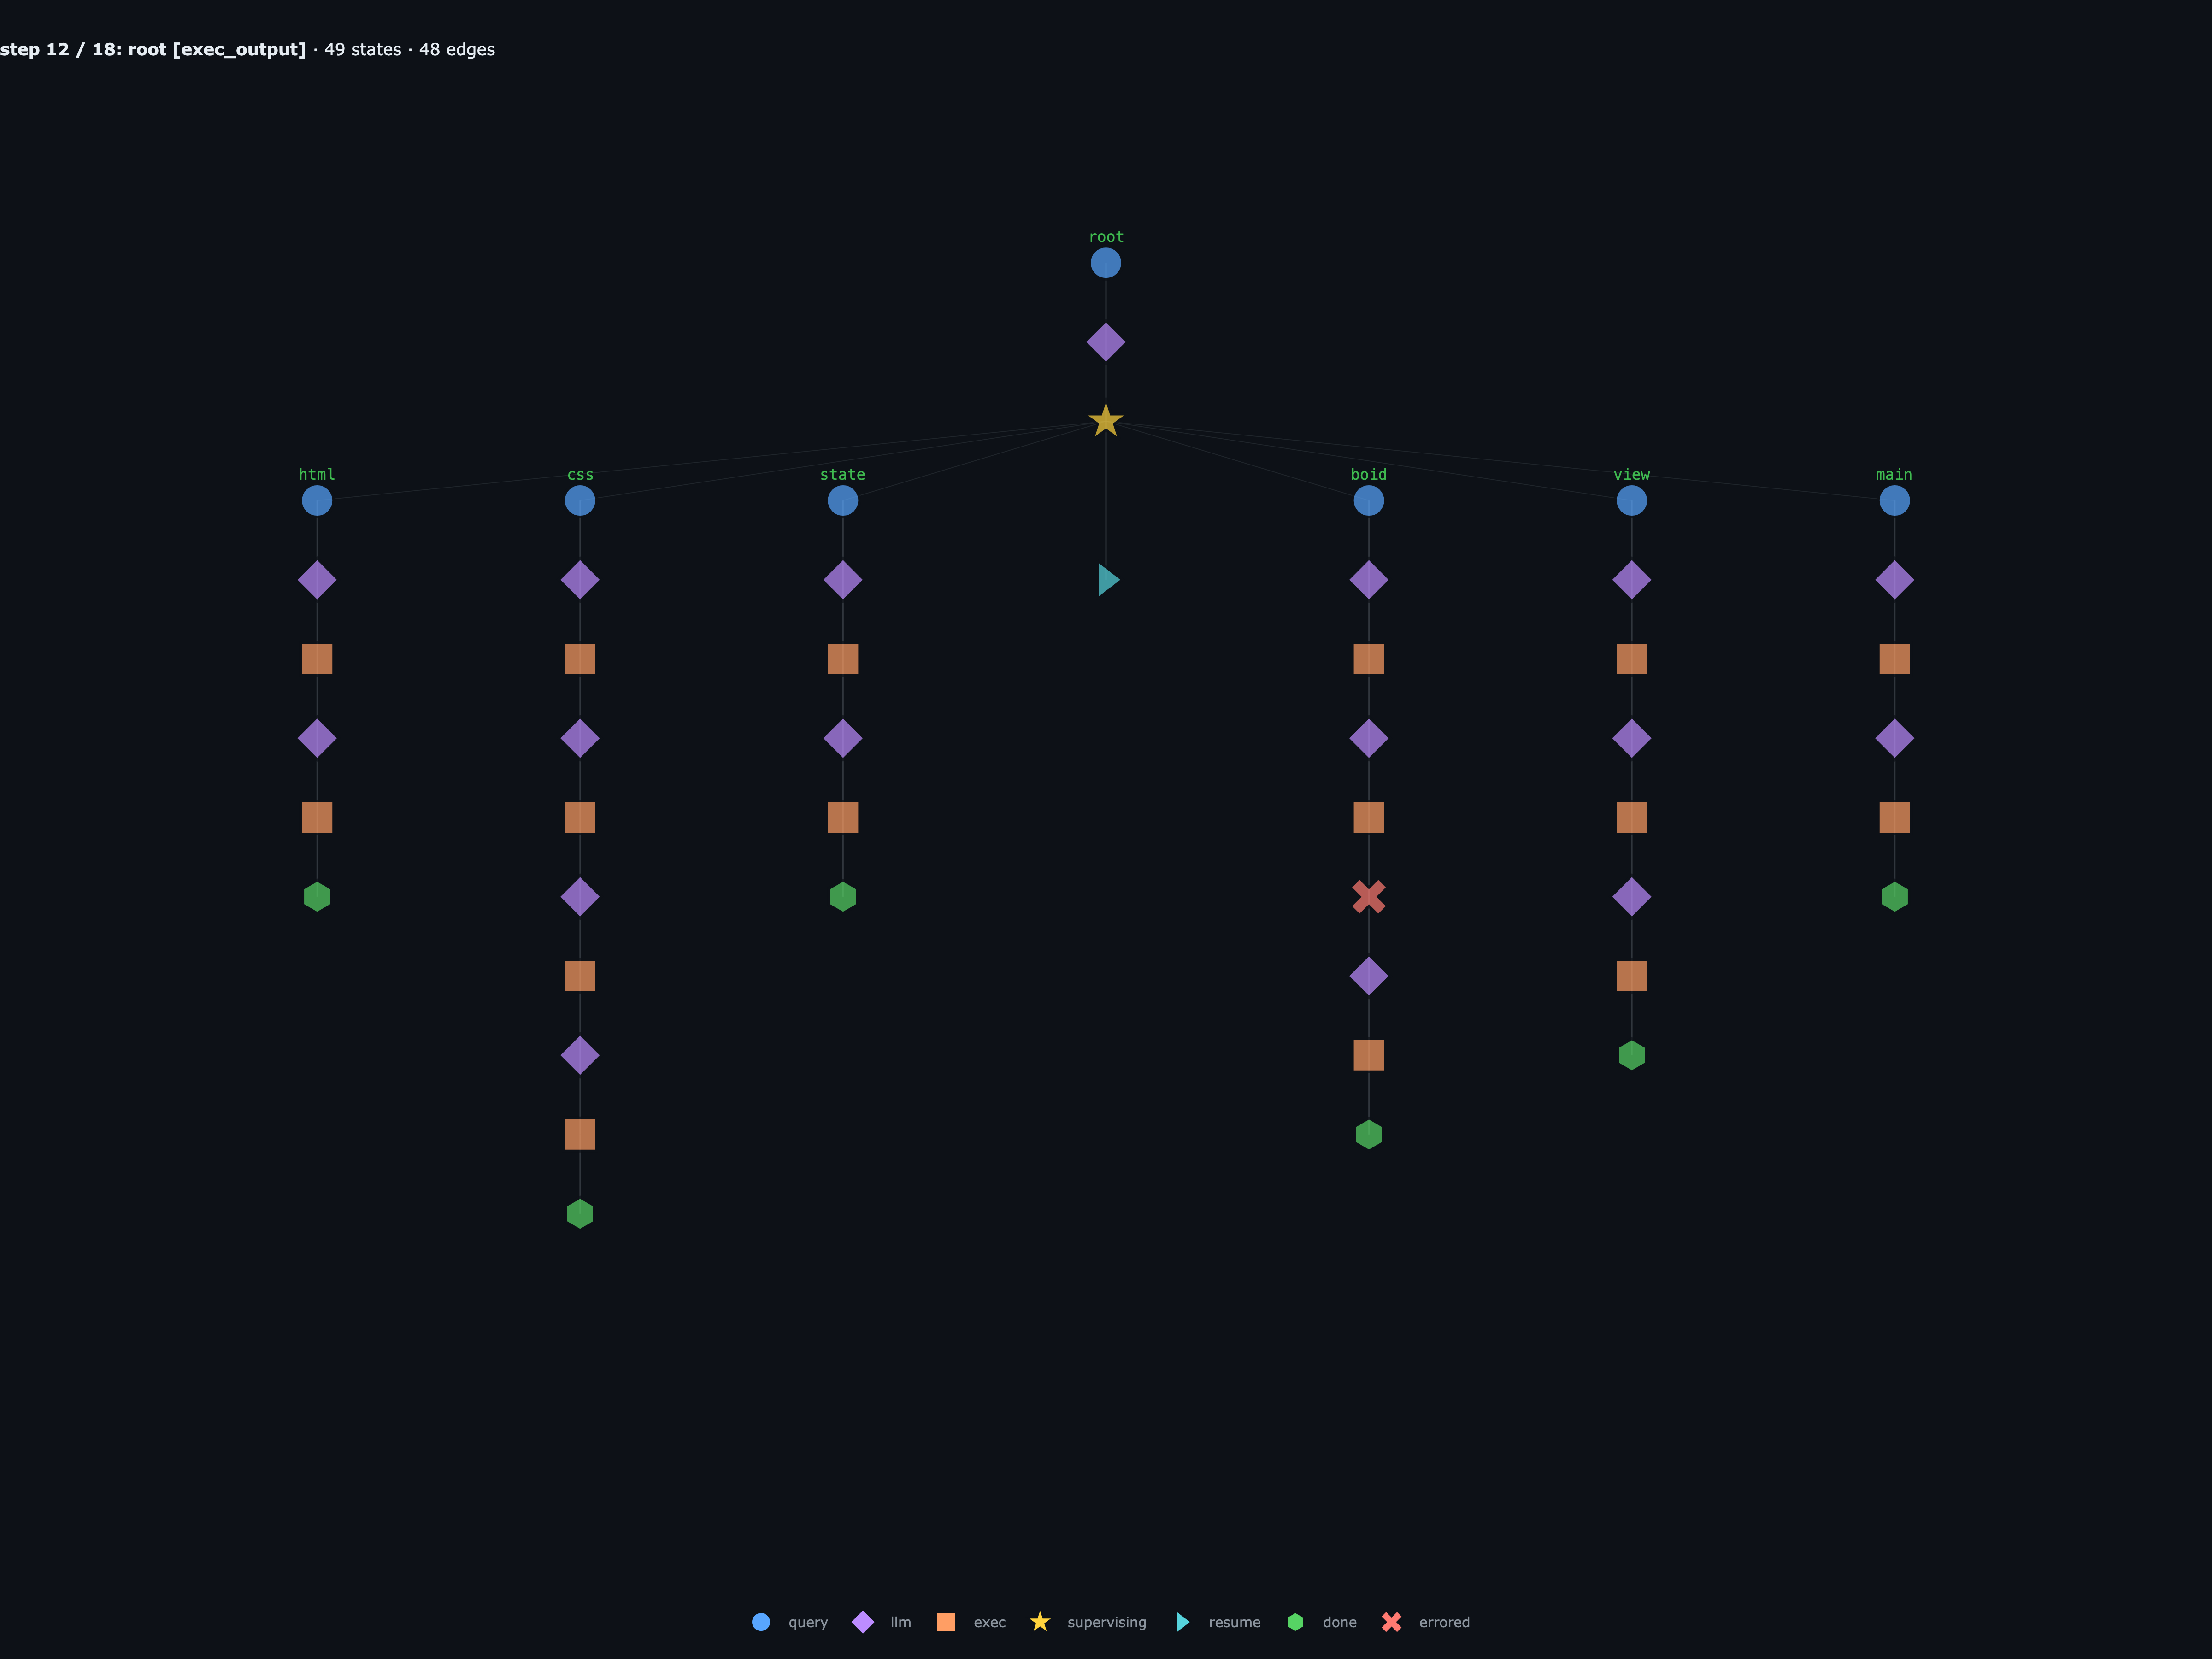Image resolution: width=2212 pixels, height=1659 pixels.
Task: Click the green done hexagon under state
Action: 843,897
